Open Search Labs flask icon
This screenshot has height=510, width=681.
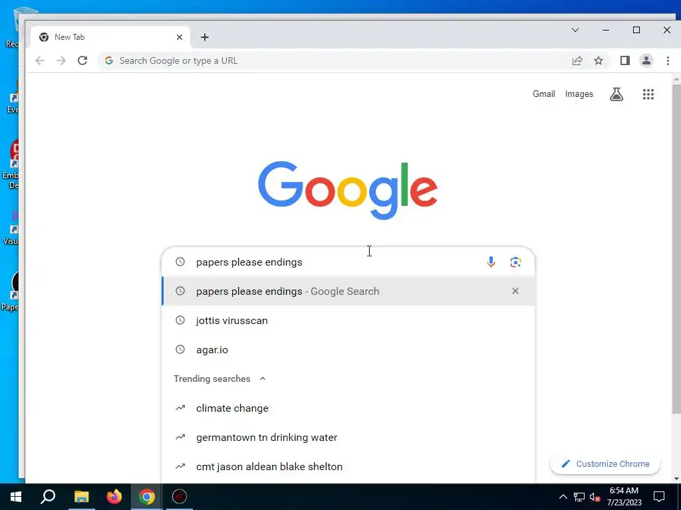click(x=616, y=94)
